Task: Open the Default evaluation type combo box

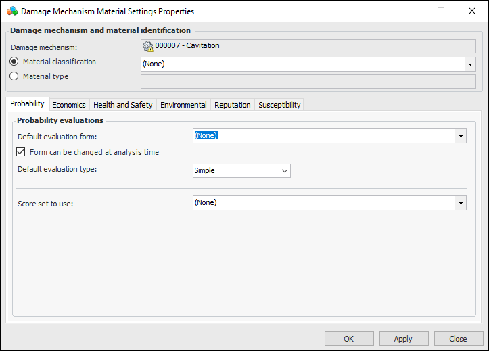Action: (285, 171)
